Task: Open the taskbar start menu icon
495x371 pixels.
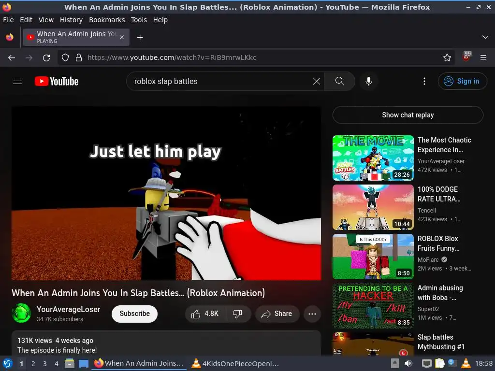Action: pyautogui.click(x=8, y=363)
